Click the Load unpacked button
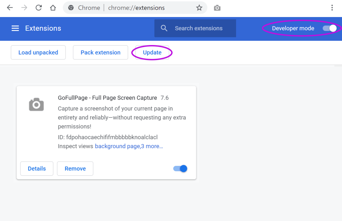This screenshot has width=342, height=221. click(38, 52)
